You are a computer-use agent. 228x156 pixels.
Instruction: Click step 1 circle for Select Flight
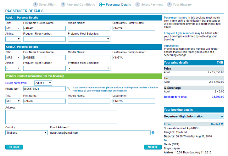(x=35, y=4)
